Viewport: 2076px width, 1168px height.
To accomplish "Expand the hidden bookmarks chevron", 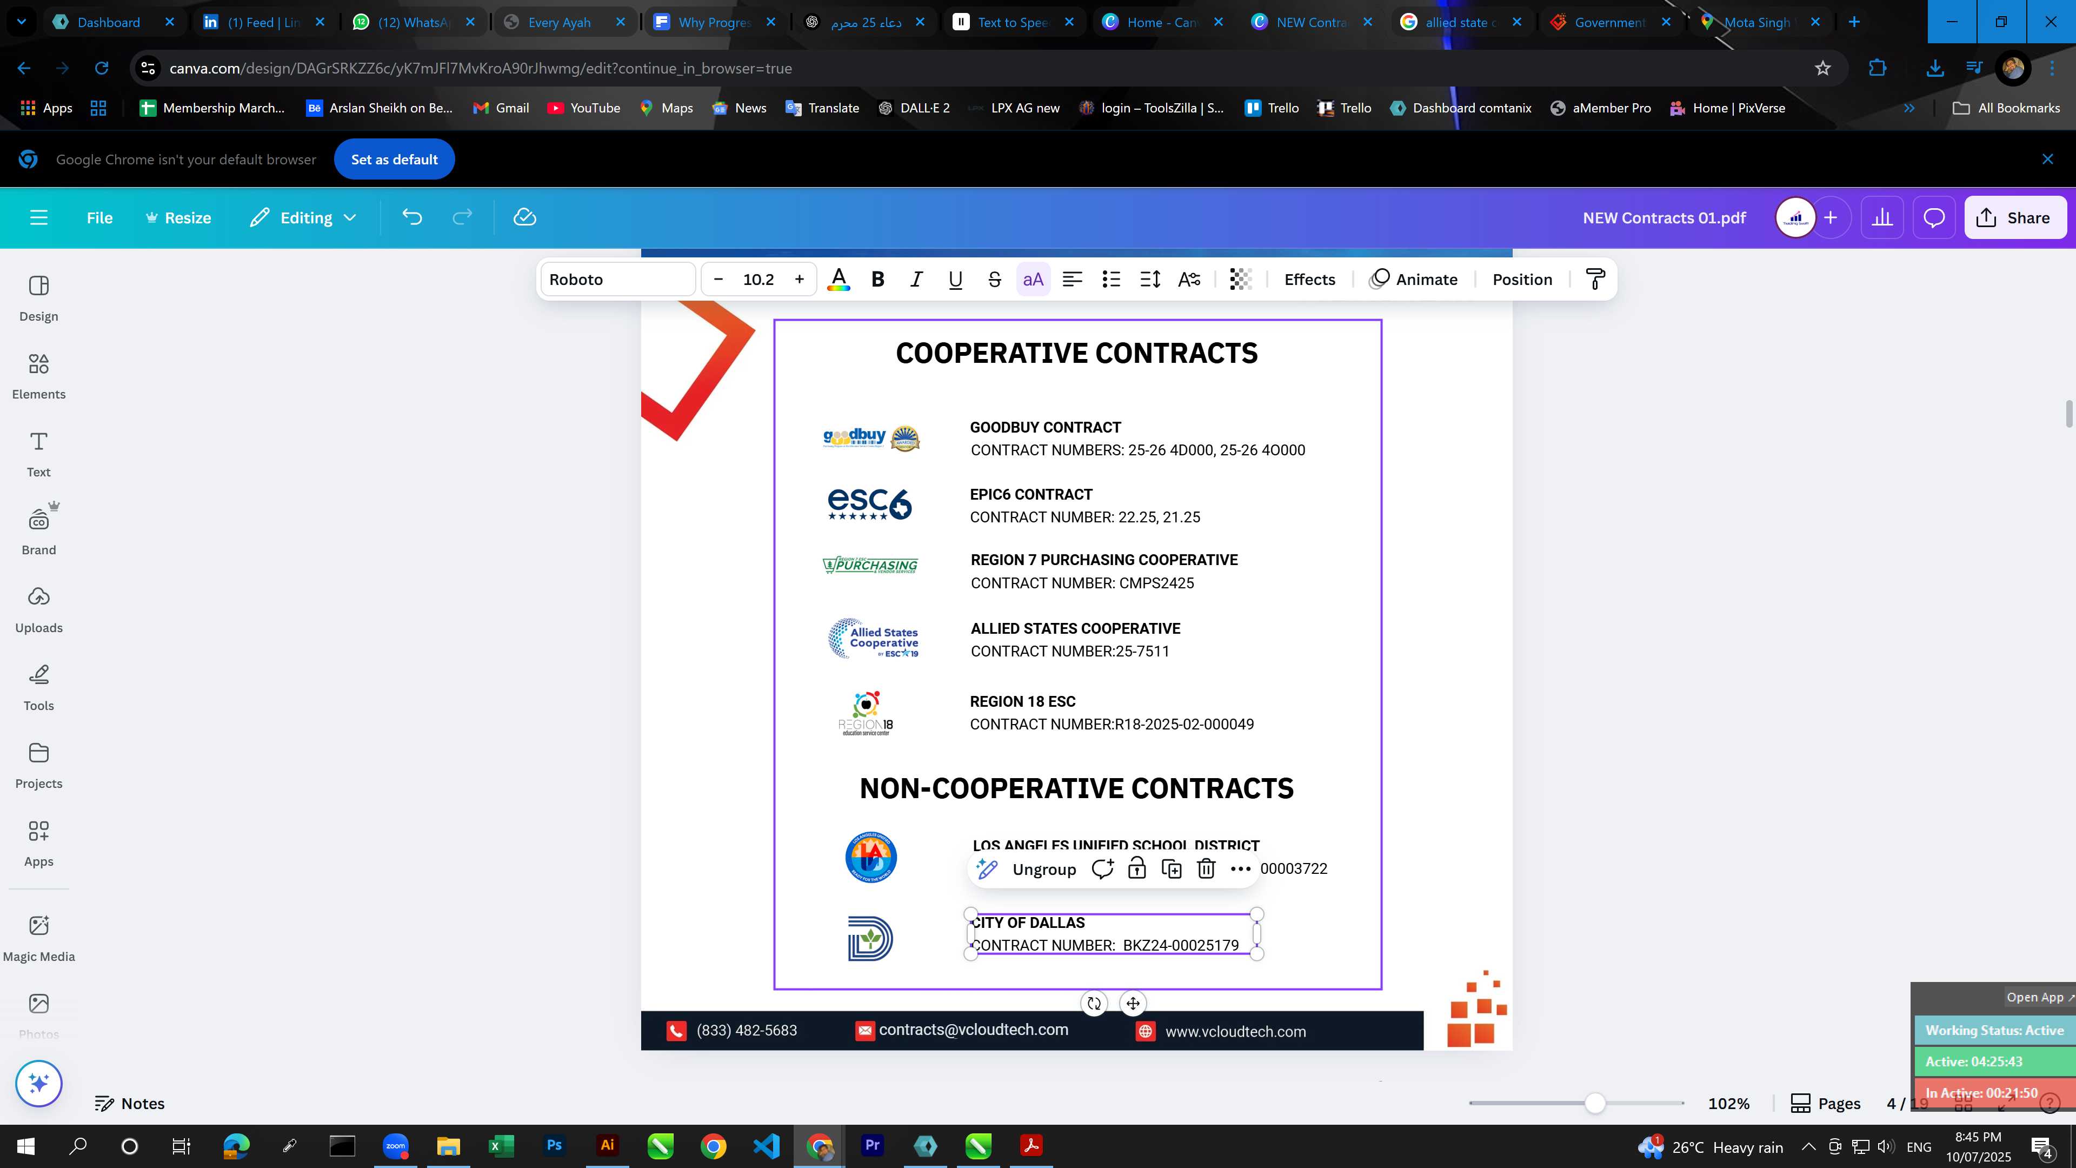I will click(x=1909, y=108).
